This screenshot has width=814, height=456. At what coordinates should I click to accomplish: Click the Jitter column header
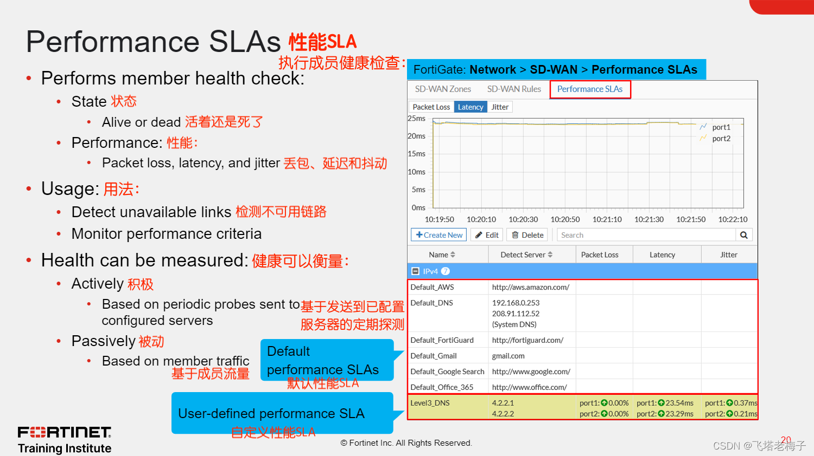point(729,255)
